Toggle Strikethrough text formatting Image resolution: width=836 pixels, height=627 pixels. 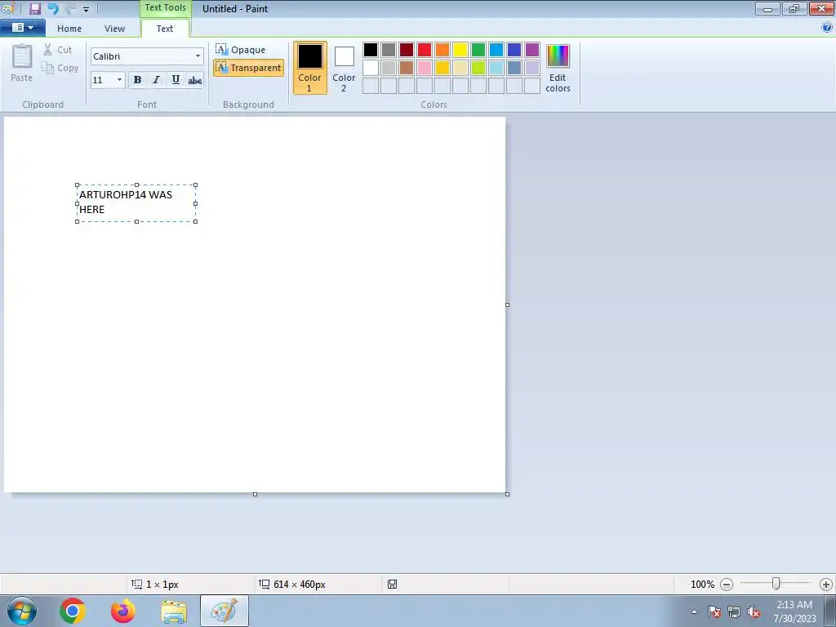(x=194, y=80)
